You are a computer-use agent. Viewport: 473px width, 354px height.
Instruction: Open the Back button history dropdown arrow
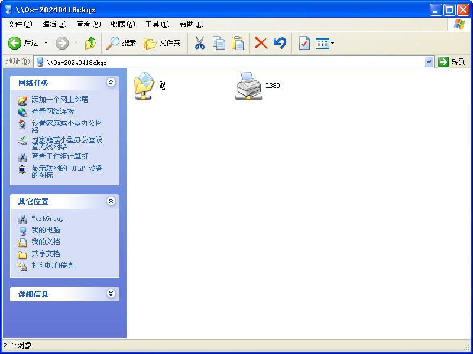click(x=46, y=43)
